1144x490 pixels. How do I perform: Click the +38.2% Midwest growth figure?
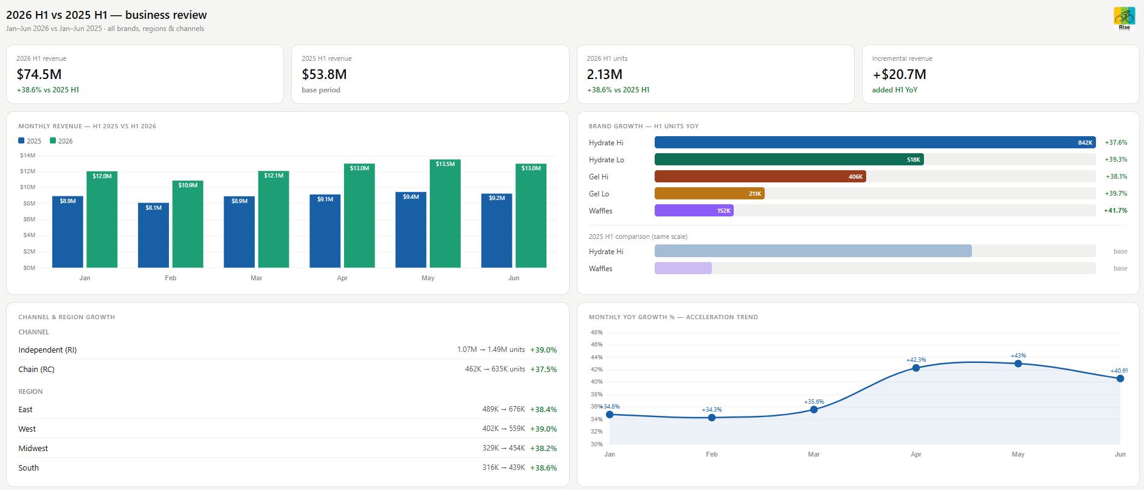click(x=543, y=448)
